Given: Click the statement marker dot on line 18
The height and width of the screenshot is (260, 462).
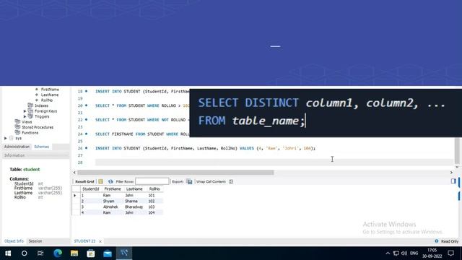Looking at the screenshot, I should (87, 92).
